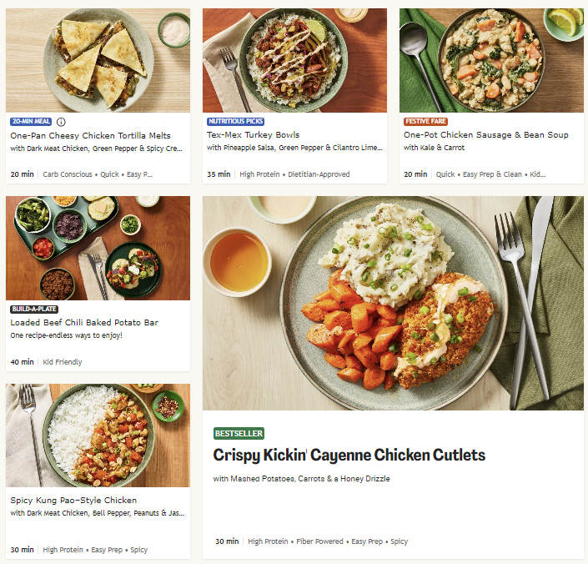This screenshot has height=564, width=588.
Task: Click the Build-A-Plate badge
Action: pos(34,309)
